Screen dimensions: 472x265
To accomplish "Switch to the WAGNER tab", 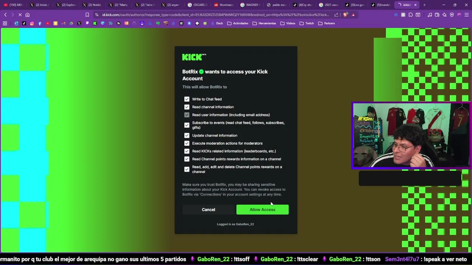I will pyautogui.click(x=250, y=5).
